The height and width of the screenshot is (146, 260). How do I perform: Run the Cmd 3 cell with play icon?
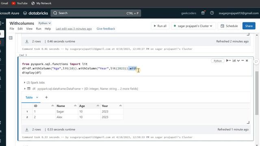[227, 60]
